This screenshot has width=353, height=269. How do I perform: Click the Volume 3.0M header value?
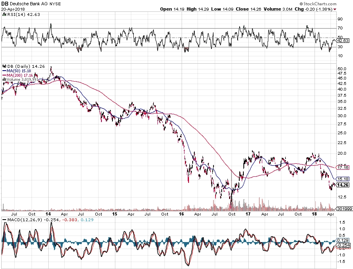click(278, 9)
